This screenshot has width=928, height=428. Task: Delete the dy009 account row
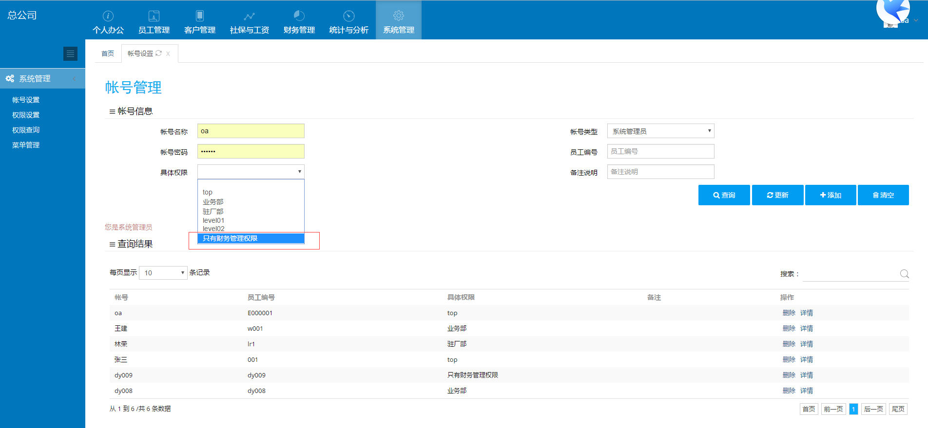click(x=789, y=375)
